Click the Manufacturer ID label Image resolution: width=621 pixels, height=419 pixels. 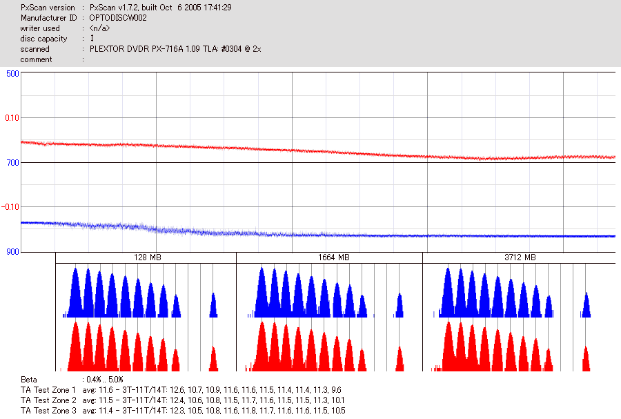49,18
